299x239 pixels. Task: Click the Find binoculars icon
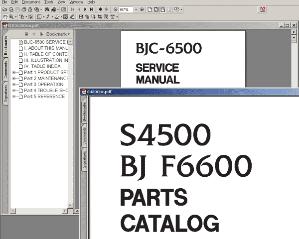coord(47,9)
